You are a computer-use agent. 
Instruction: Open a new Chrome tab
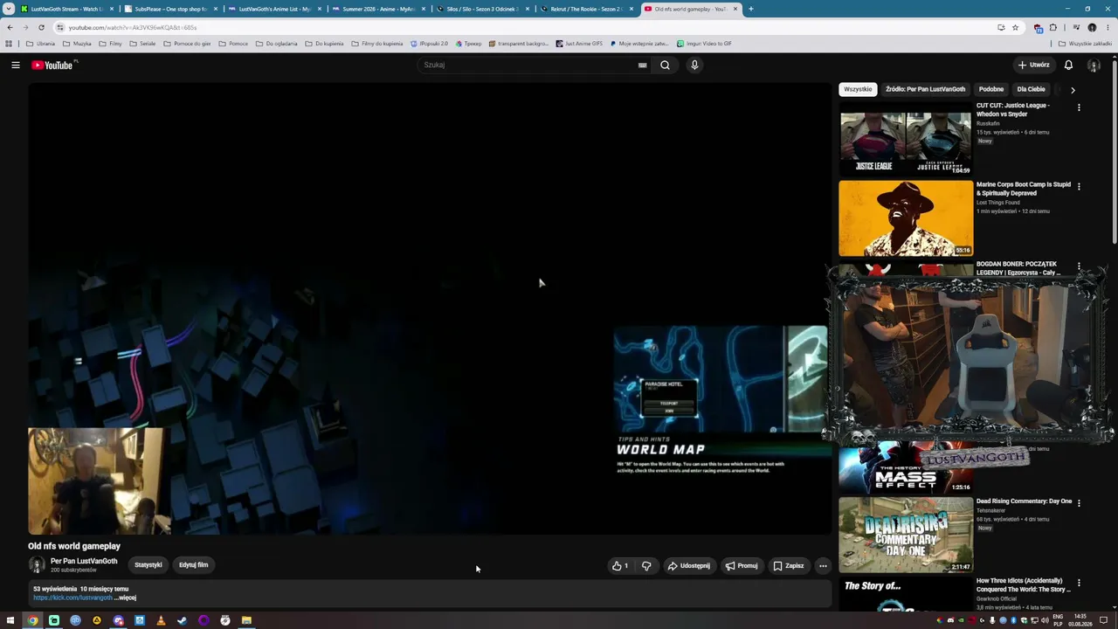pos(751,9)
